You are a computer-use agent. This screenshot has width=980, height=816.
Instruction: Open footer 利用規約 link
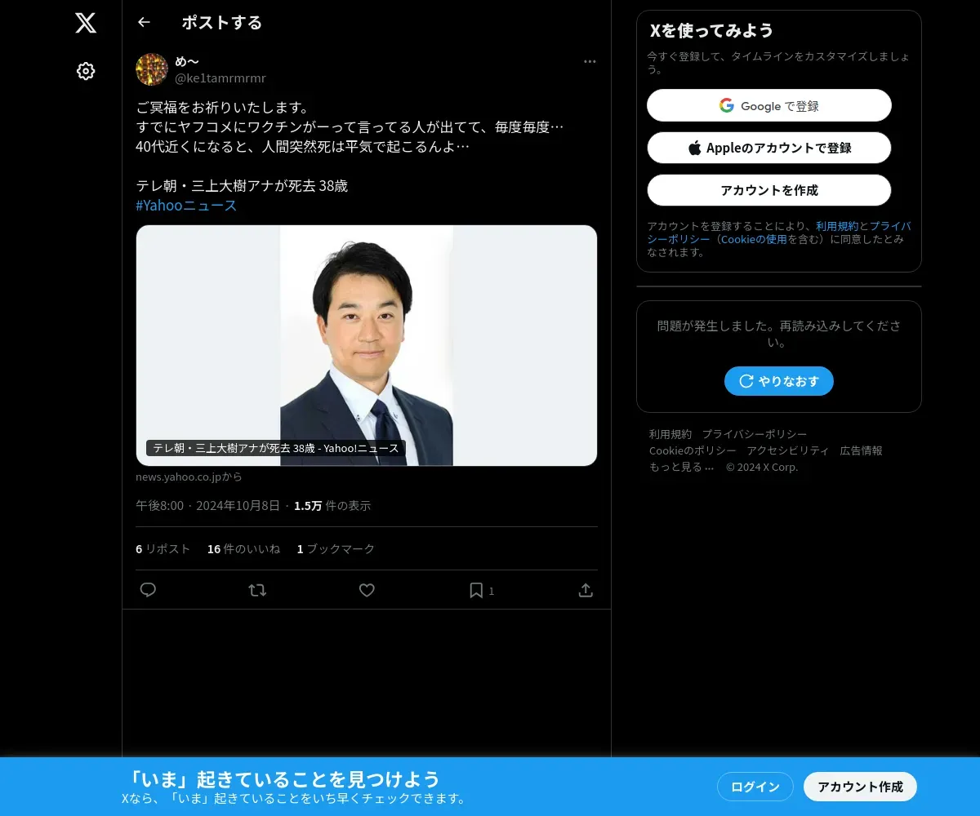click(670, 434)
